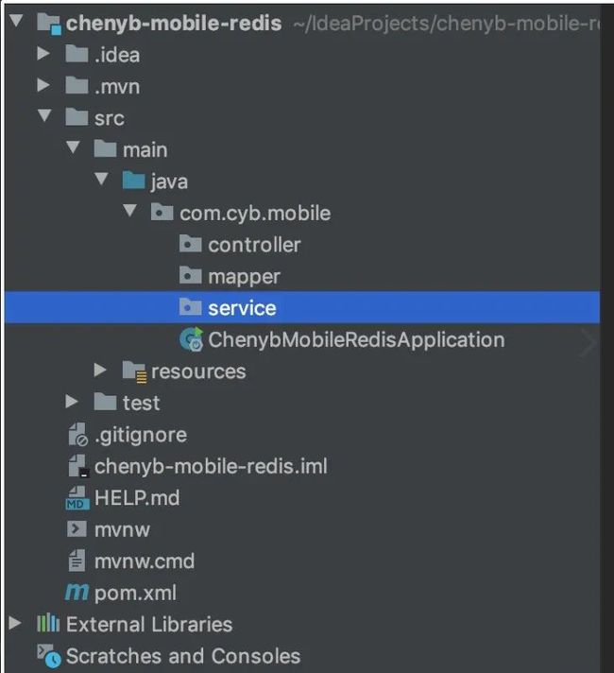Screen dimensions: 614x673
Task: Select the chenyb-mobile-redis.iml file
Action: pyautogui.click(x=211, y=466)
